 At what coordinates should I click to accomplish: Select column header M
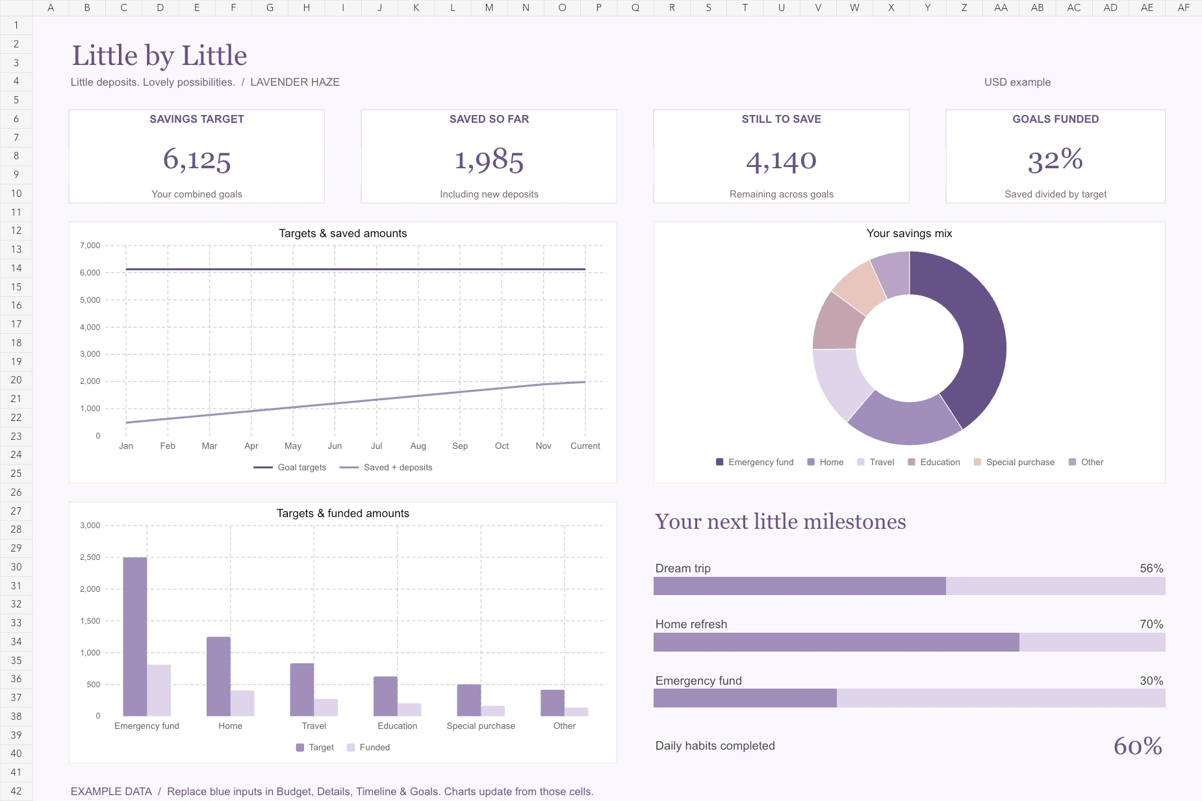[489, 8]
